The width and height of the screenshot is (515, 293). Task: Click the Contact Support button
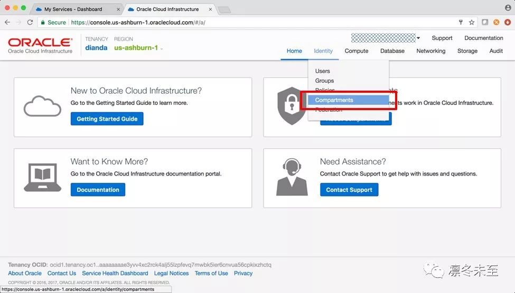[x=349, y=189]
